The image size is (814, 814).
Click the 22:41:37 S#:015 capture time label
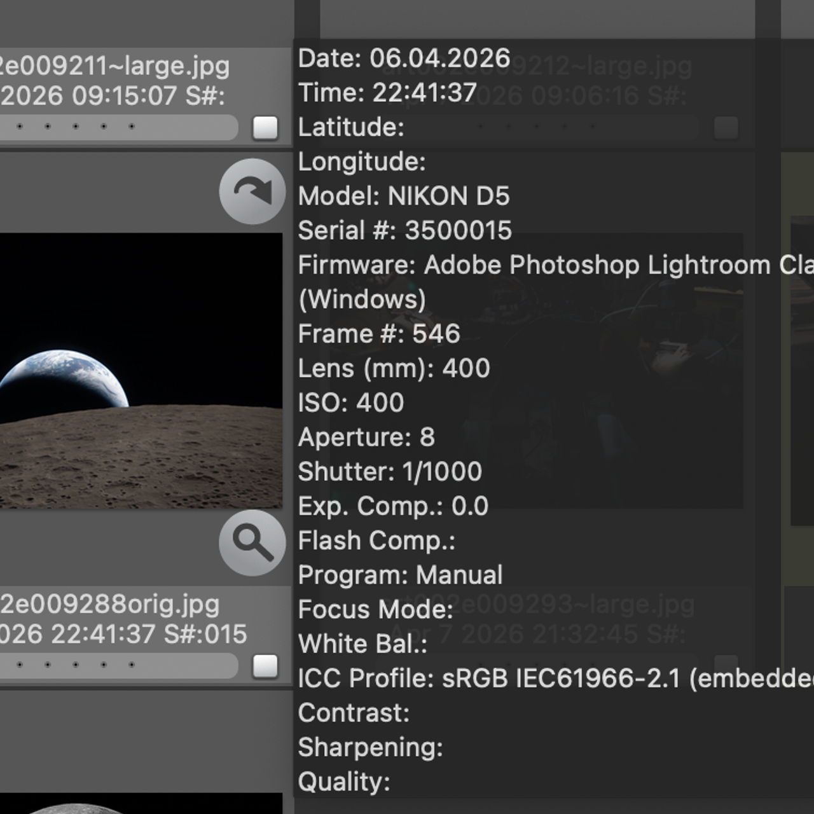coord(123,634)
